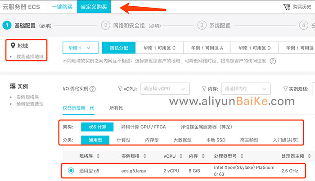The image size is (315, 181).
Task: Open 实例规格族 link
Action: (28, 97)
